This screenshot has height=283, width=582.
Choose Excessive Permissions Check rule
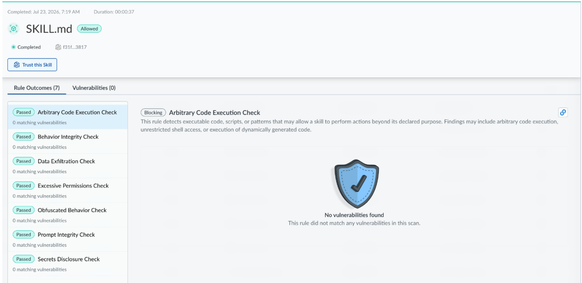pos(68,190)
